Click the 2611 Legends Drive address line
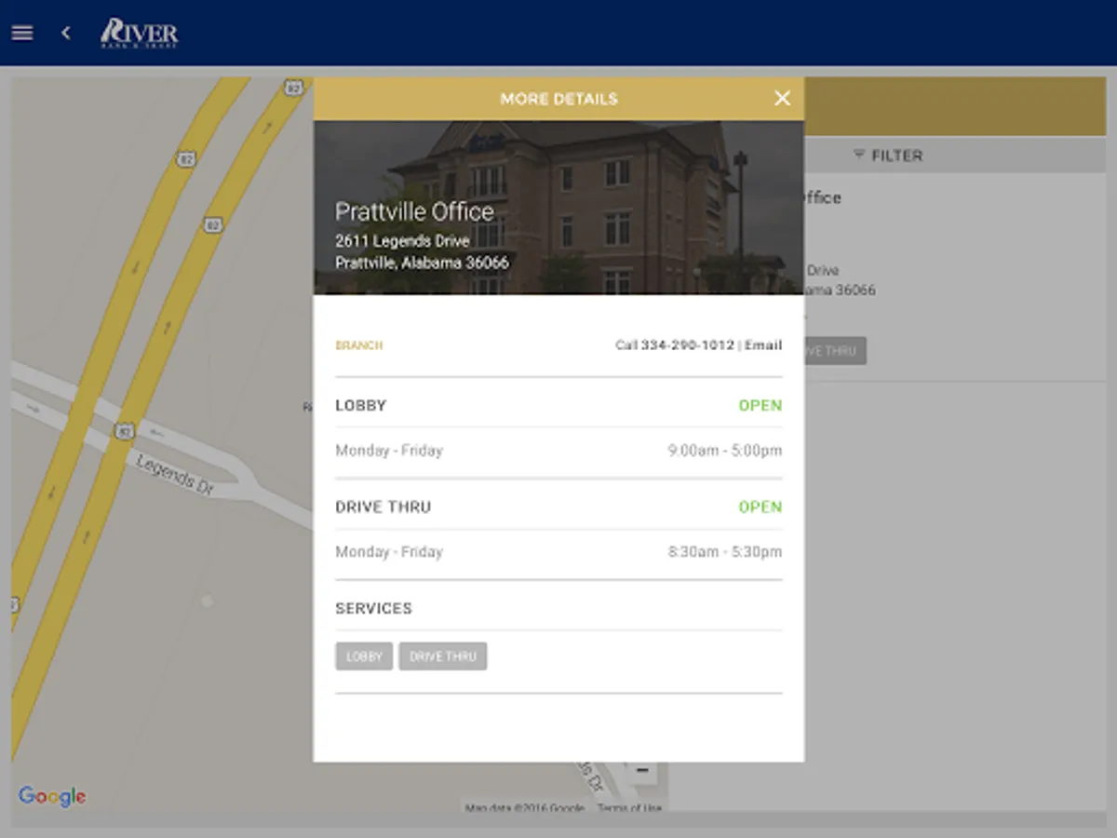This screenshot has height=838, width=1117. click(x=402, y=241)
